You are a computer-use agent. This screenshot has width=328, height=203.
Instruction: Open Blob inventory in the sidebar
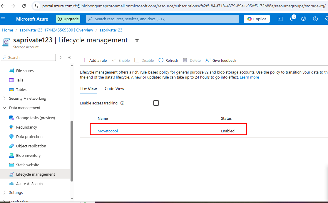[x=28, y=156]
